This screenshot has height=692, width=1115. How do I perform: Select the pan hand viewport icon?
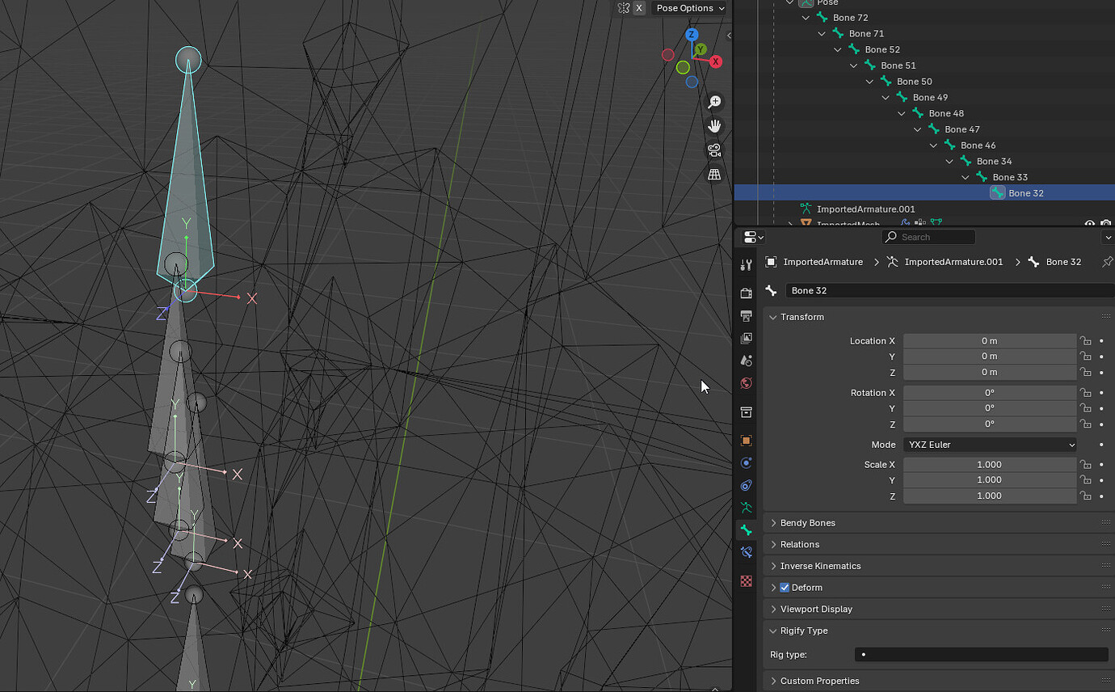click(x=714, y=126)
